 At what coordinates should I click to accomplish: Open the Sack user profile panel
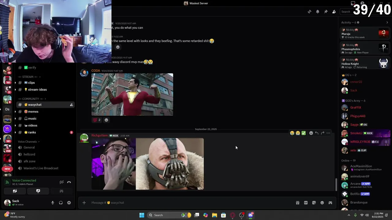point(18,203)
